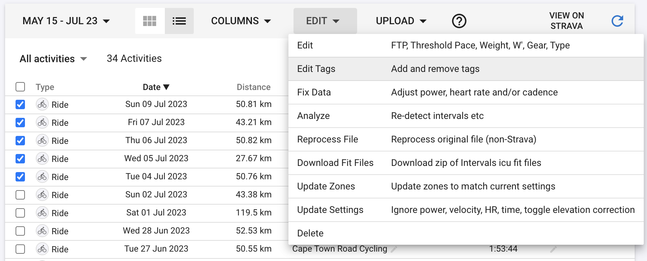Toggle Date column sort arrow
The width and height of the screenshot is (647, 261).
pos(166,87)
